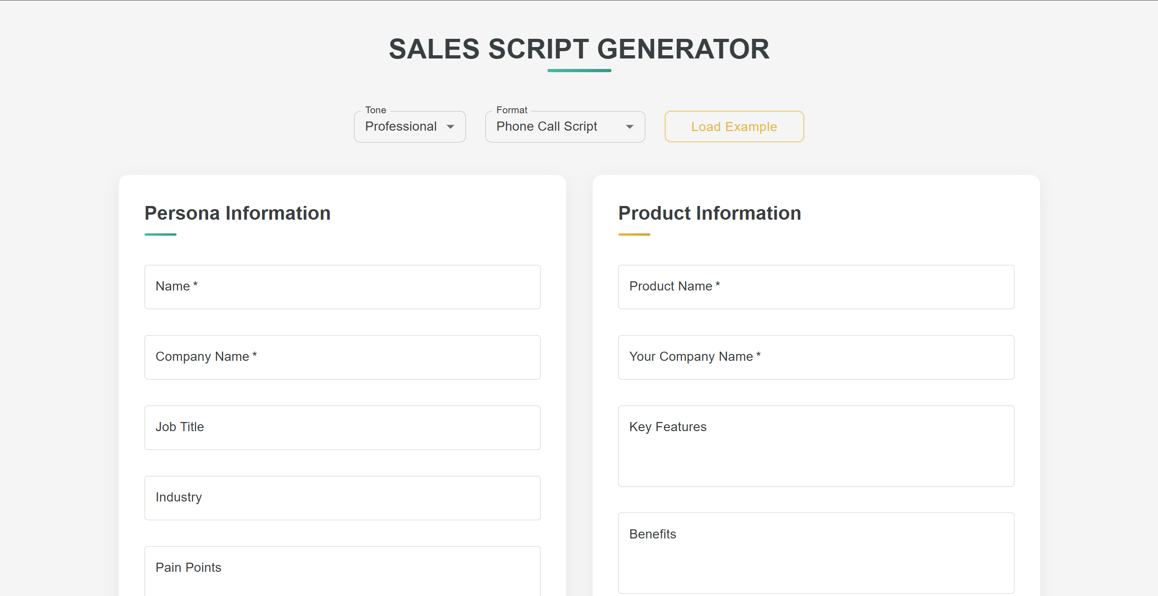Click the Pain Points text area
1158x596 pixels.
point(343,571)
